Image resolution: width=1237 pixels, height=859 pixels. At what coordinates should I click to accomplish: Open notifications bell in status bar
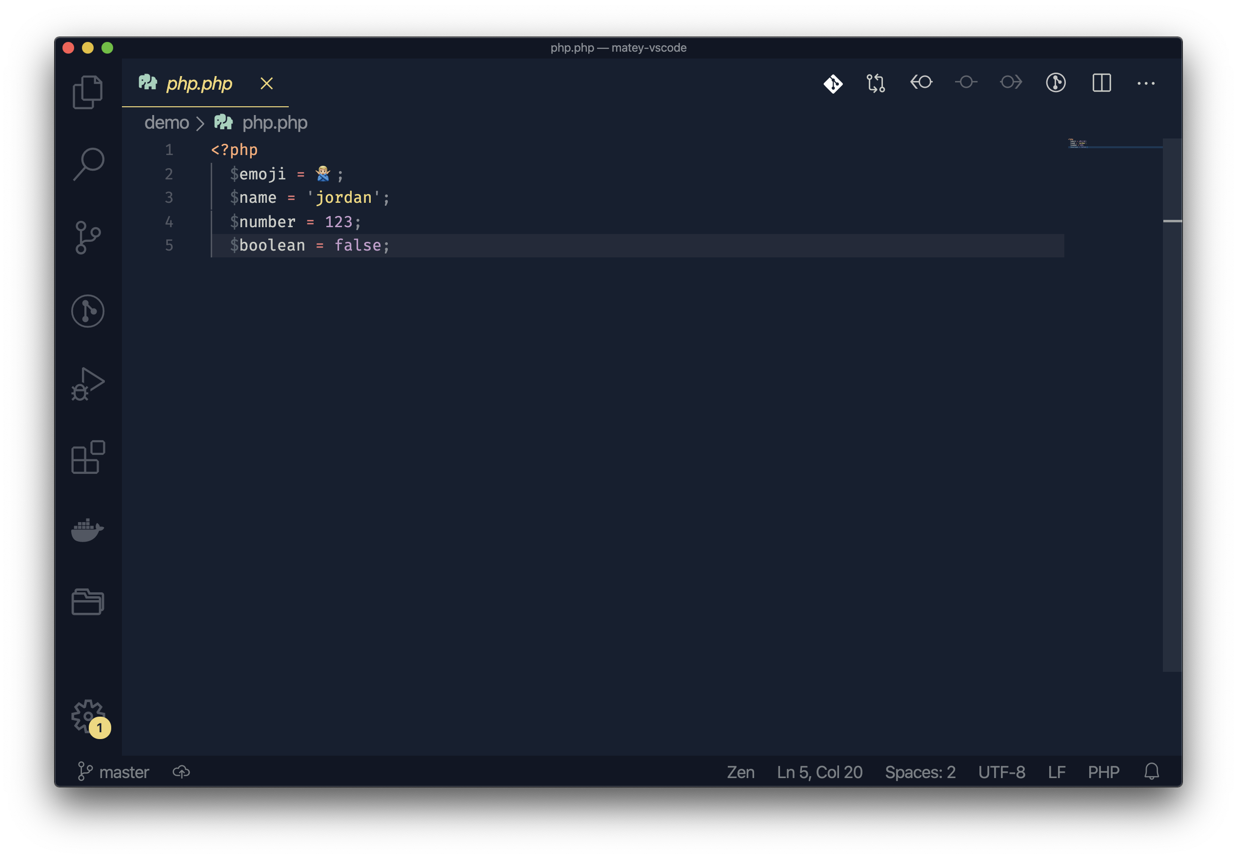(1151, 772)
